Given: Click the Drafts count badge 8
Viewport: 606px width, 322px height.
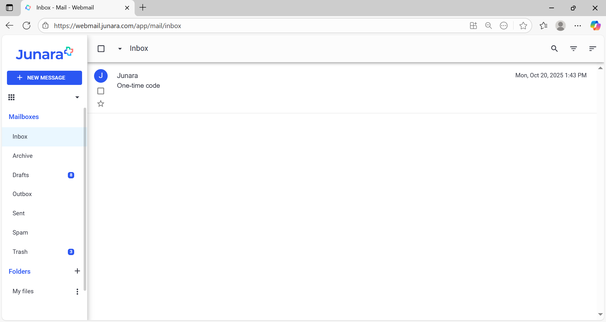Looking at the screenshot, I should click(x=71, y=175).
